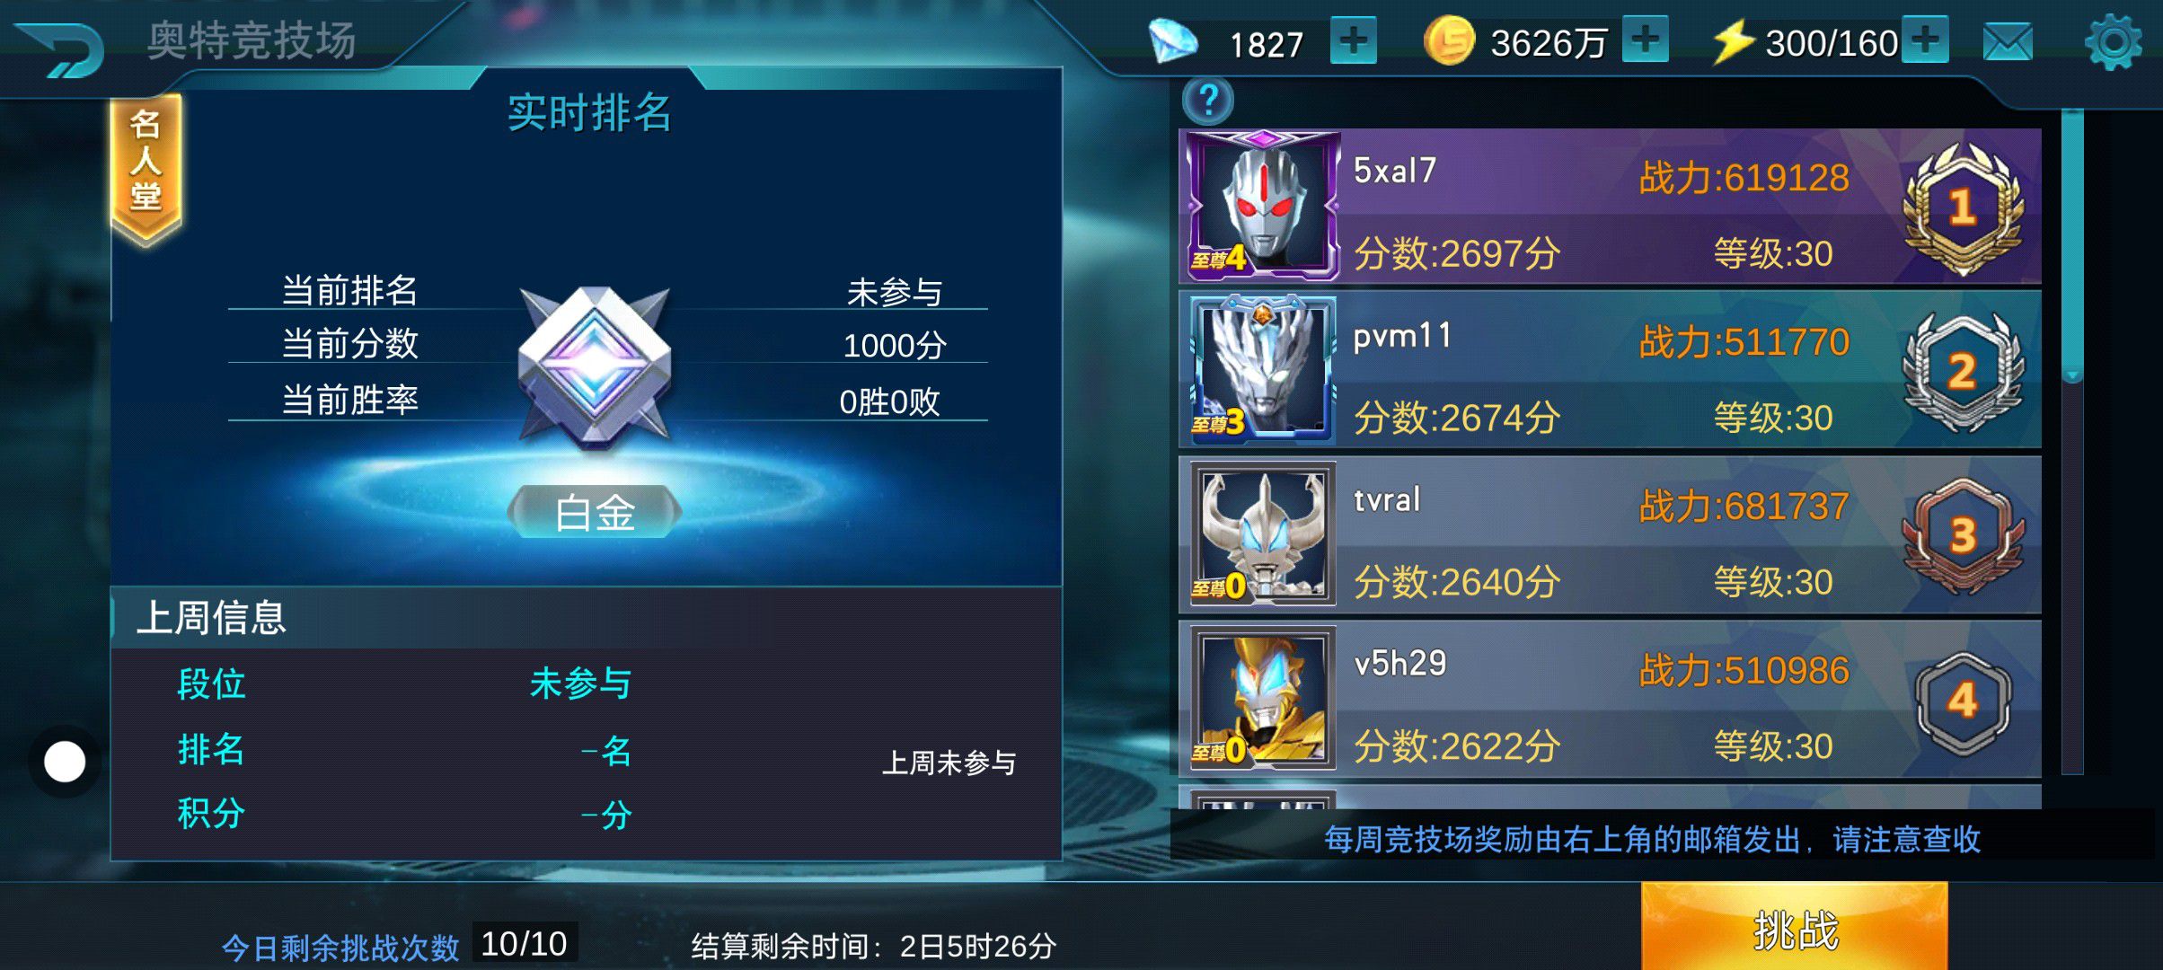
Task: Tap the blue diamond currency icon
Action: point(1174,42)
